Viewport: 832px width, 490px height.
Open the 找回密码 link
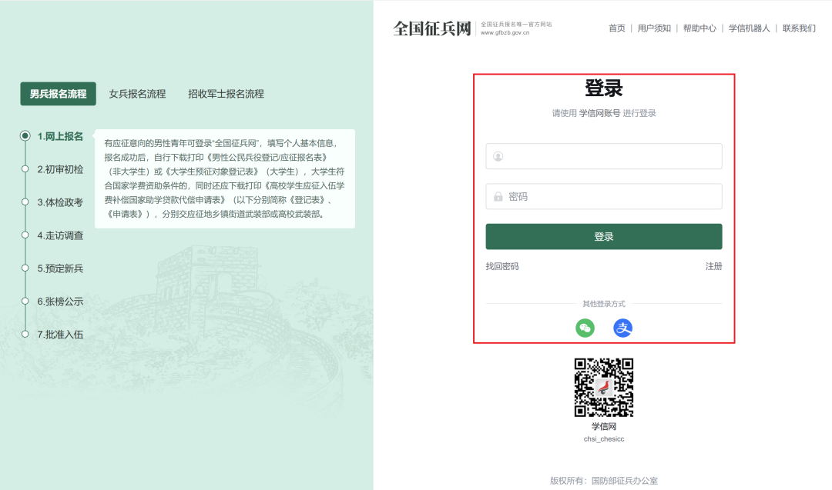click(x=502, y=266)
